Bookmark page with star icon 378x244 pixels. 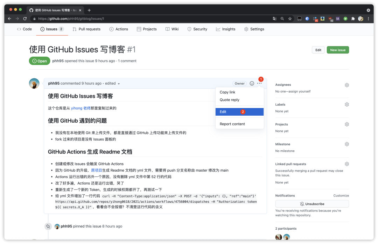click(x=290, y=19)
